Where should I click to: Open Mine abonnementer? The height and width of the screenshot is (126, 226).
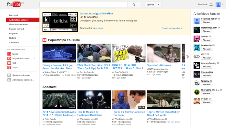click(x=18, y=24)
